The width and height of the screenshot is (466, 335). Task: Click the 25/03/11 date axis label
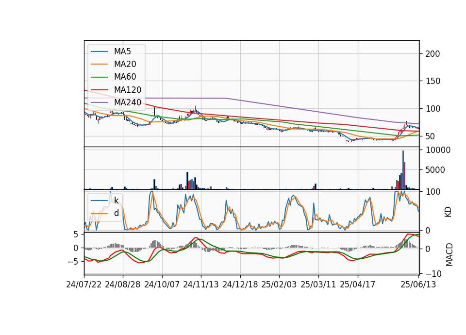tap(318, 285)
